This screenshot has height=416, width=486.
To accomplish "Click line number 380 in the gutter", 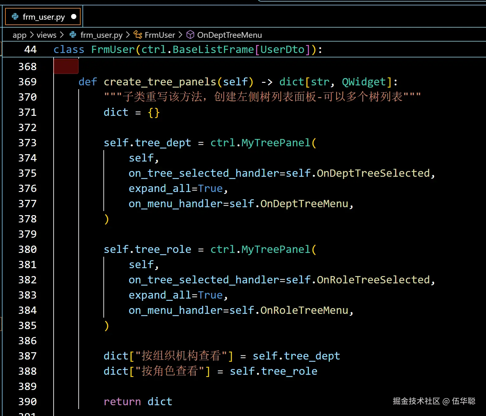I will [x=27, y=249].
